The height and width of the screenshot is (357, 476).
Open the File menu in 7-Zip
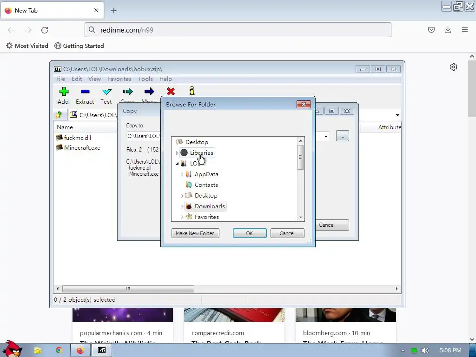tap(60, 79)
